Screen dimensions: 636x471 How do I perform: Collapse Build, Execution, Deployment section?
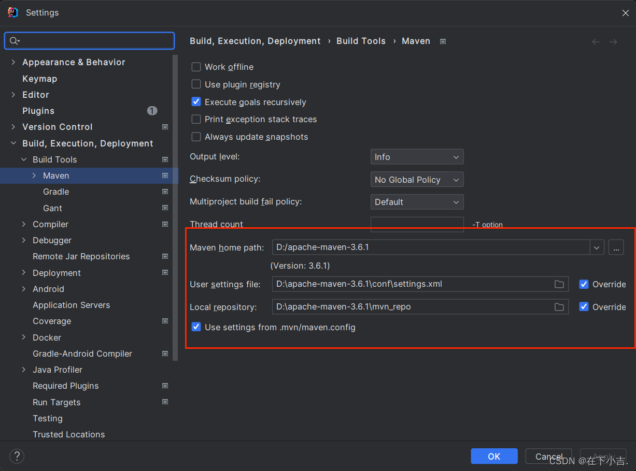[x=13, y=143]
